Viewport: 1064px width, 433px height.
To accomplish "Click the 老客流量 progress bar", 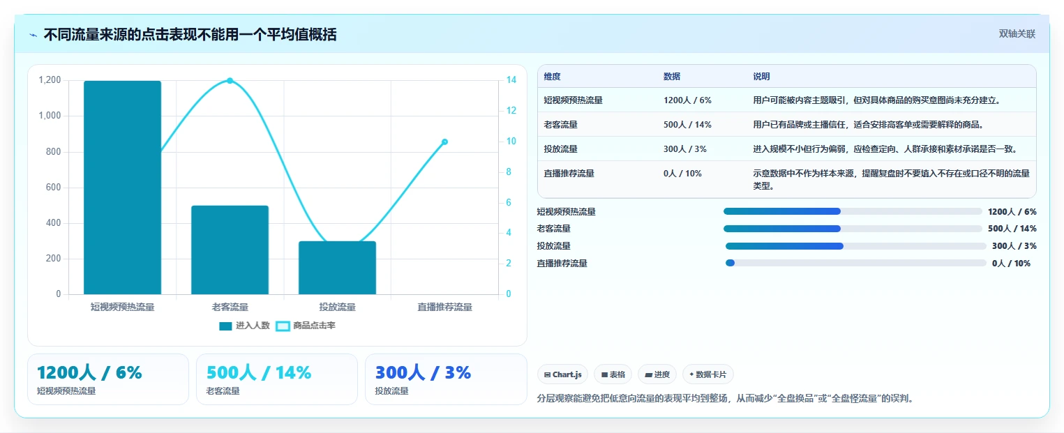I will [853, 229].
